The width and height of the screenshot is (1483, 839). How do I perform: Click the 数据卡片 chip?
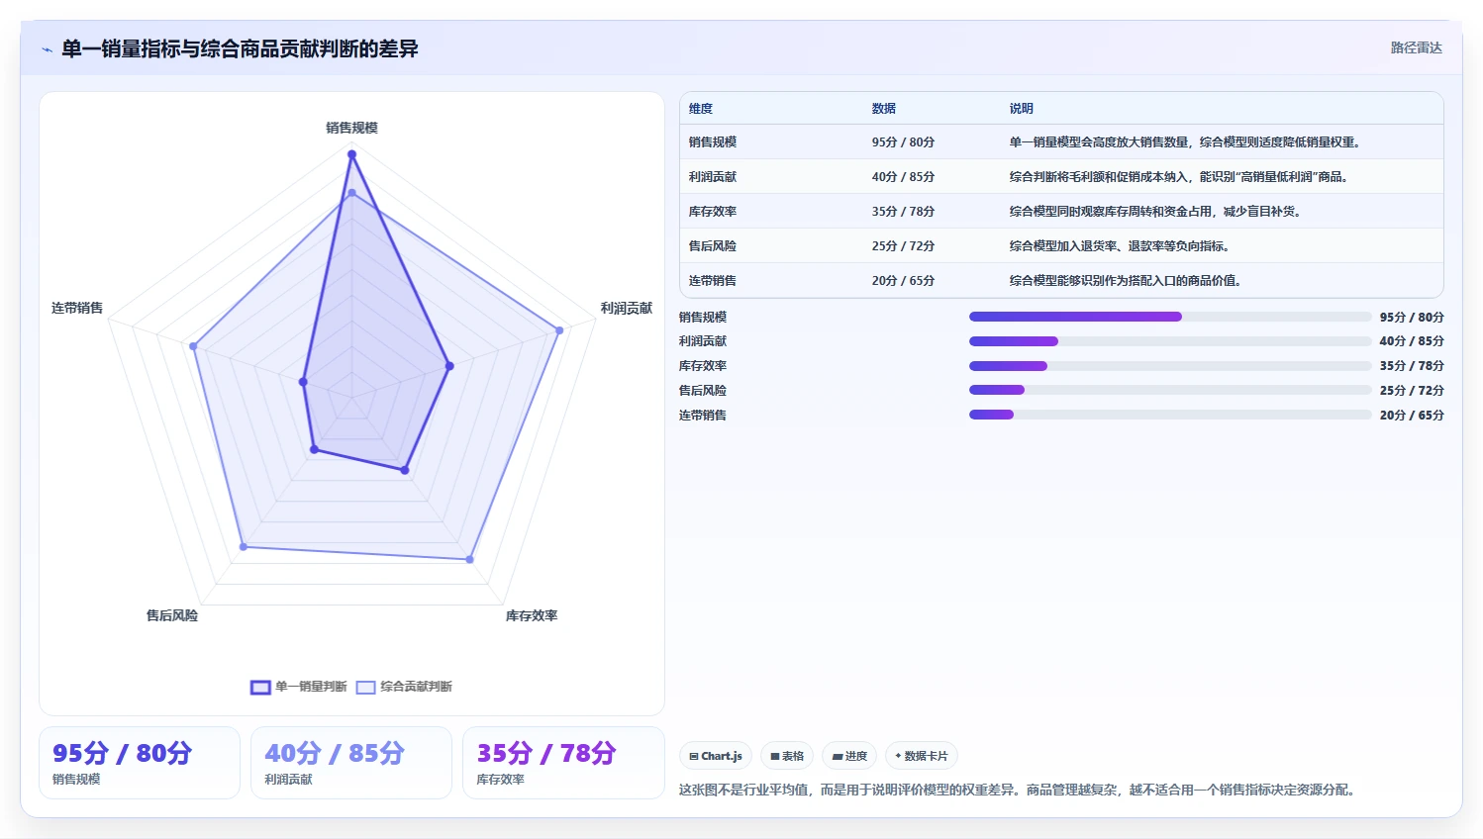pyautogui.click(x=922, y=756)
